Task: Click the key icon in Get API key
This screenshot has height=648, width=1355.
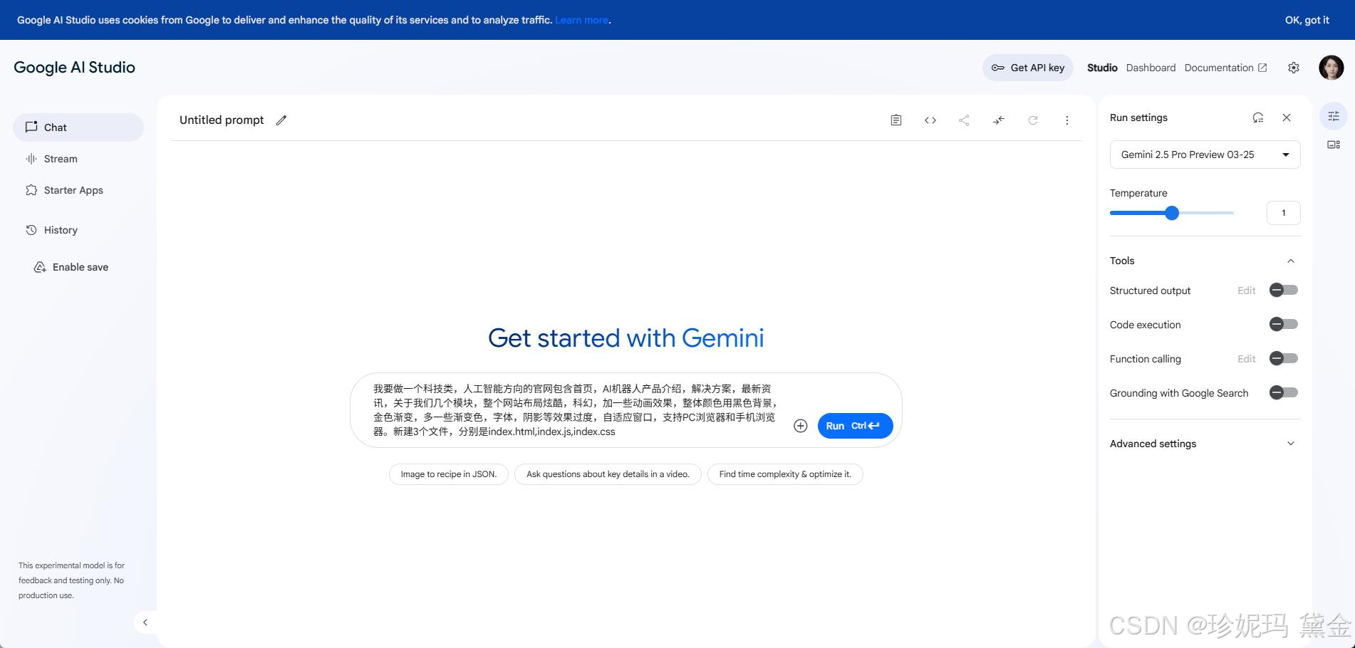Action: [998, 68]
